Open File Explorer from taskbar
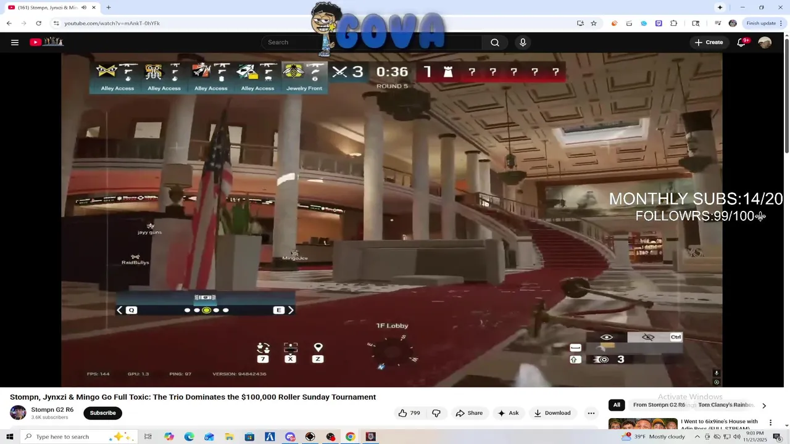The height and width of the screenshot is (444, 790). click(x=229, y=437)
